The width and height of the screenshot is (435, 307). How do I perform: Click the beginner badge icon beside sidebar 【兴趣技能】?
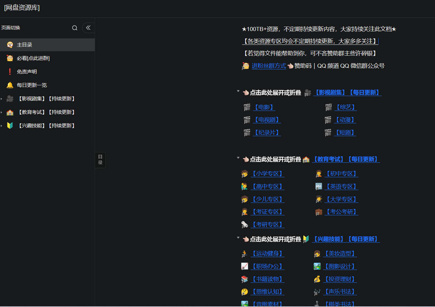click(10, 126)
